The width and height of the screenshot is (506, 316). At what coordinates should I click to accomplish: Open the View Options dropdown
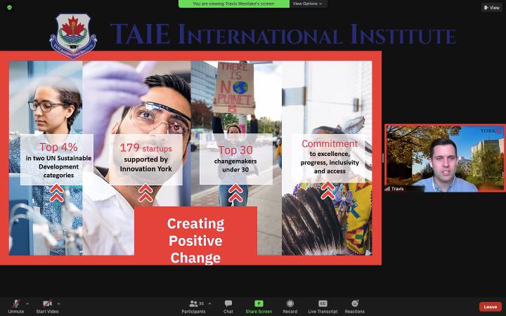[308, 4]
